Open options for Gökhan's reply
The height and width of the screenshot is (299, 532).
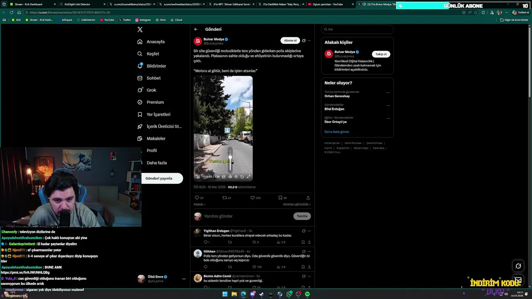point(309,251)
